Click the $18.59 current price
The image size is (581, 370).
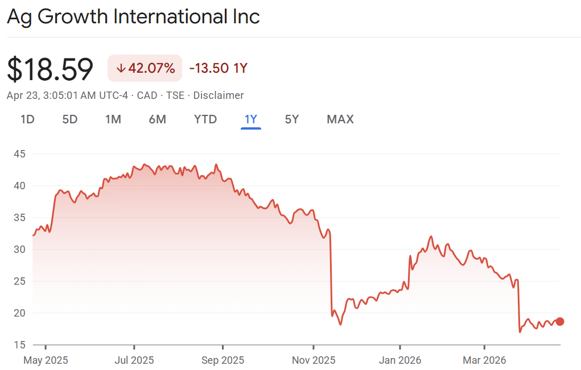click(50, 69)
